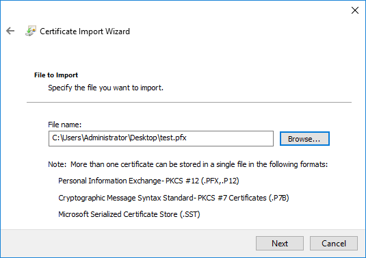The width and height of the screenshot is (366, 258).
Task: Place cursor on 'test.pfx' in the file path
Action: (x=173, y=138)
